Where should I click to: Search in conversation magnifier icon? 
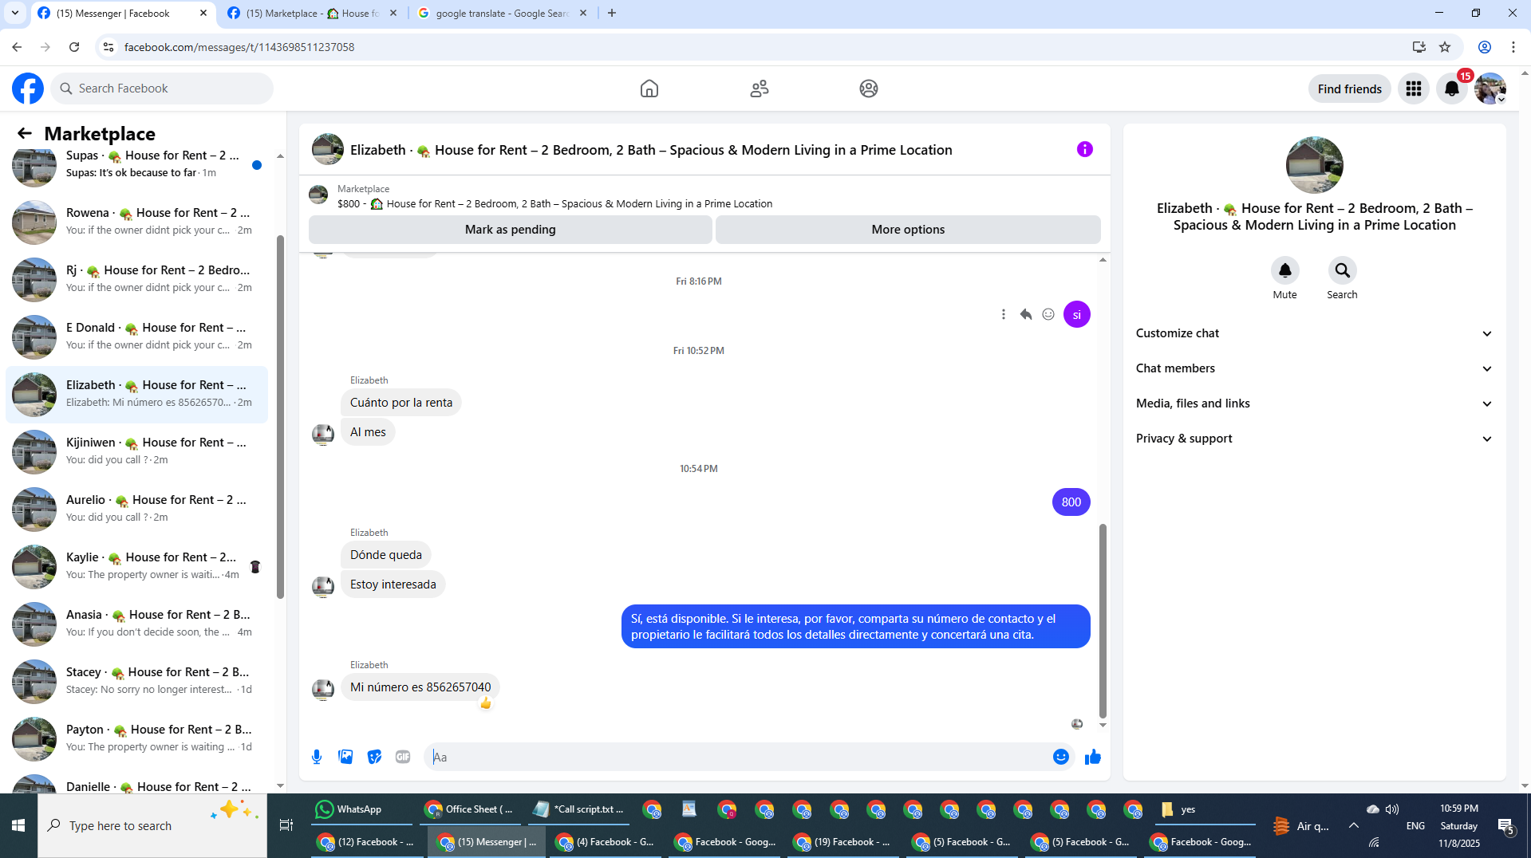[1342, 270]
